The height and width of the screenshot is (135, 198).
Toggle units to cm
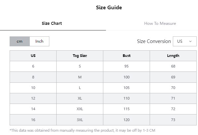(20, 41)
